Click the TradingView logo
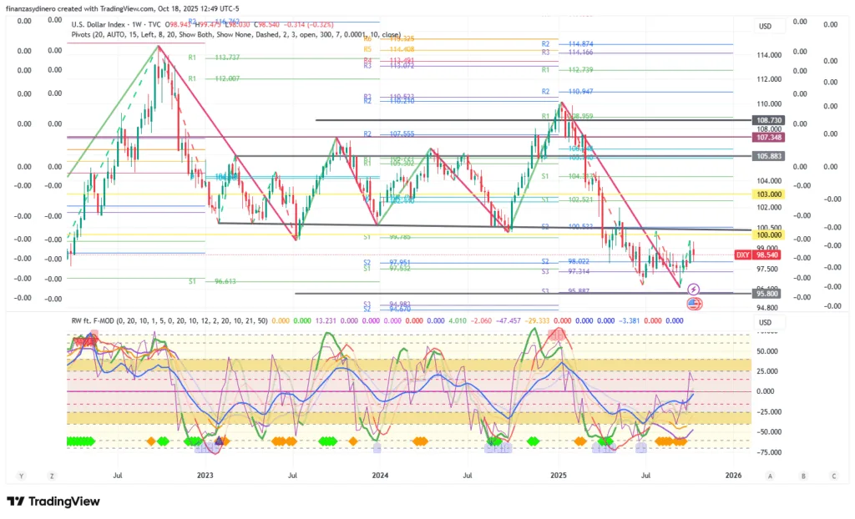 click(x=53, y=501)
